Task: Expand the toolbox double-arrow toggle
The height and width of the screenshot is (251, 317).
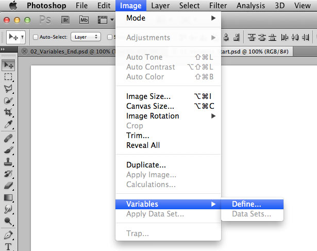Action: 3,49
